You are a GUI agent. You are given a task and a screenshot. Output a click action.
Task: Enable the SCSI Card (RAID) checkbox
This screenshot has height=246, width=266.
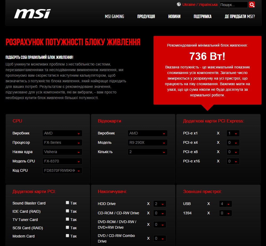(x=67, y=227)
